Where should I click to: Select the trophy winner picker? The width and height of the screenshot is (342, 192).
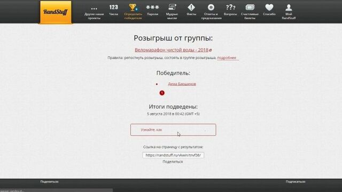click(133, 12)
